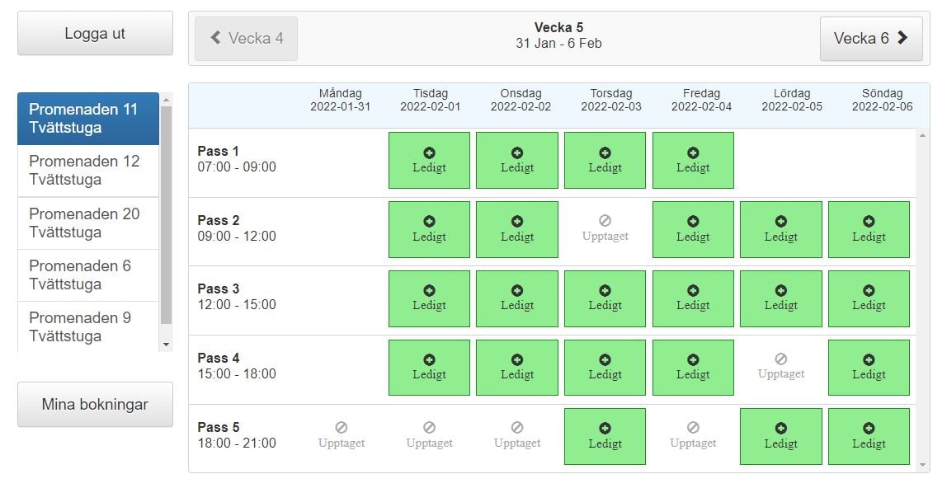Click blocked icon on Thursday Pass 2
Image resolution: width=947 pixels, height=488 pixels.
(x=605, y=221)
